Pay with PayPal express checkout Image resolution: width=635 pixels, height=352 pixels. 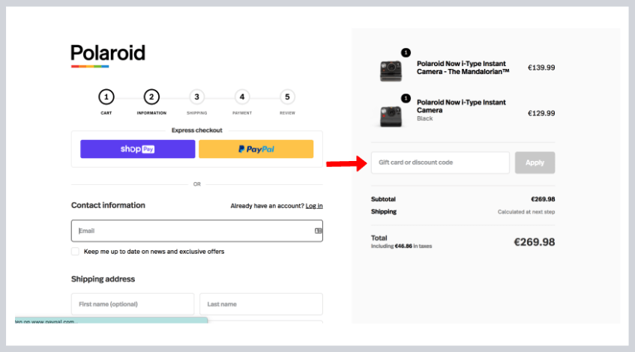256,149
